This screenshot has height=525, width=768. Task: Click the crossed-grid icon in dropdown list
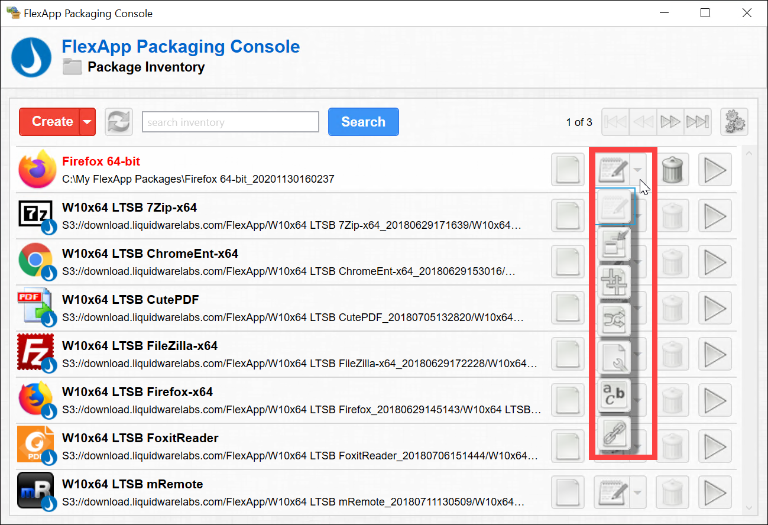(614, 282)
